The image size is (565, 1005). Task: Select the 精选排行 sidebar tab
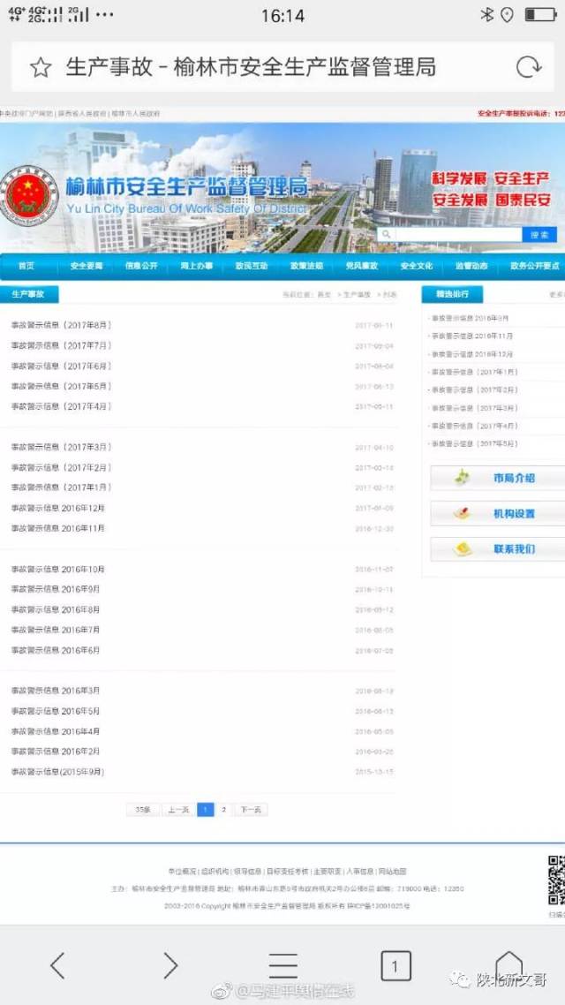[x=452, y=294]
